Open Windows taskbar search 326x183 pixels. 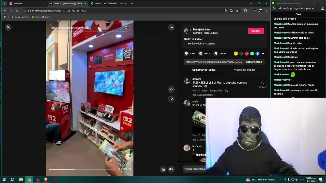click(12, 180)
